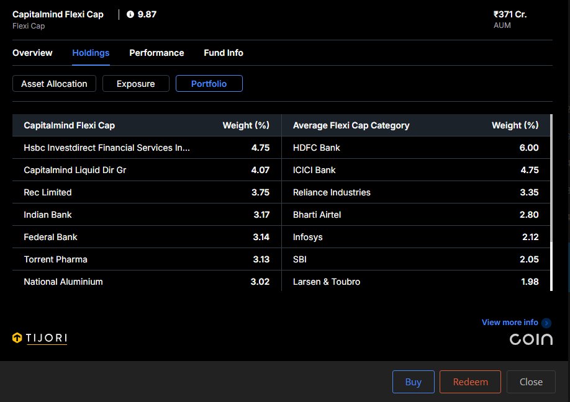
Task: Open the Performance tab
Action: tap(156, 53)
